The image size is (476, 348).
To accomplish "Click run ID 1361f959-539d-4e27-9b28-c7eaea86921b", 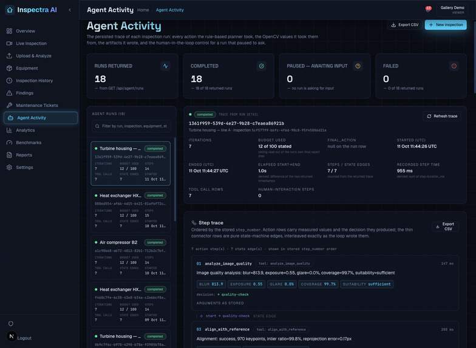I will click(236, 123).
